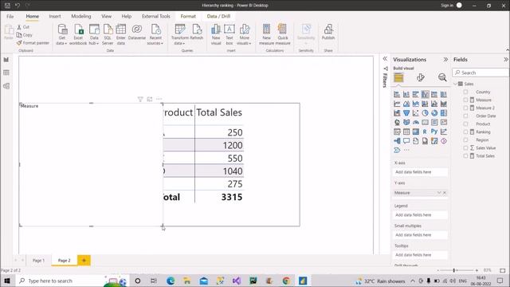Viewport: 510px width, 287px height.
Task: Collapse the ribbon with the chevron
Action: coord(508,50)
